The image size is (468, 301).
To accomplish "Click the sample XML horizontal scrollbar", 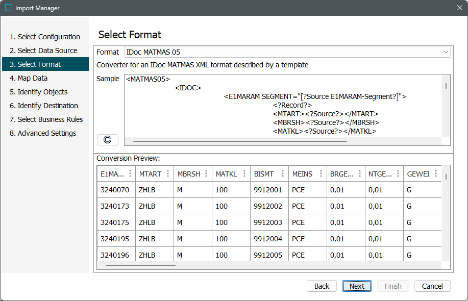I will tap(240, 141).
